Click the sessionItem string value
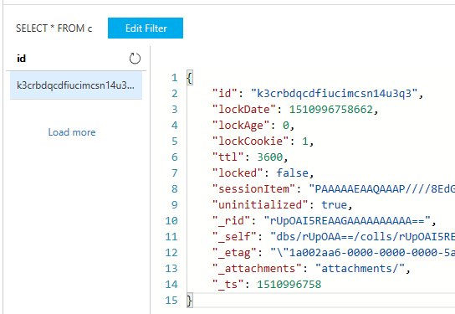Viewport: 455px width, 314px height. [x=381, y=189]
